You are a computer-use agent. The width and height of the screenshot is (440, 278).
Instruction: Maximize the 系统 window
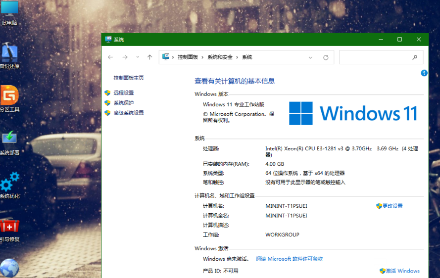(x=399, y=40)
